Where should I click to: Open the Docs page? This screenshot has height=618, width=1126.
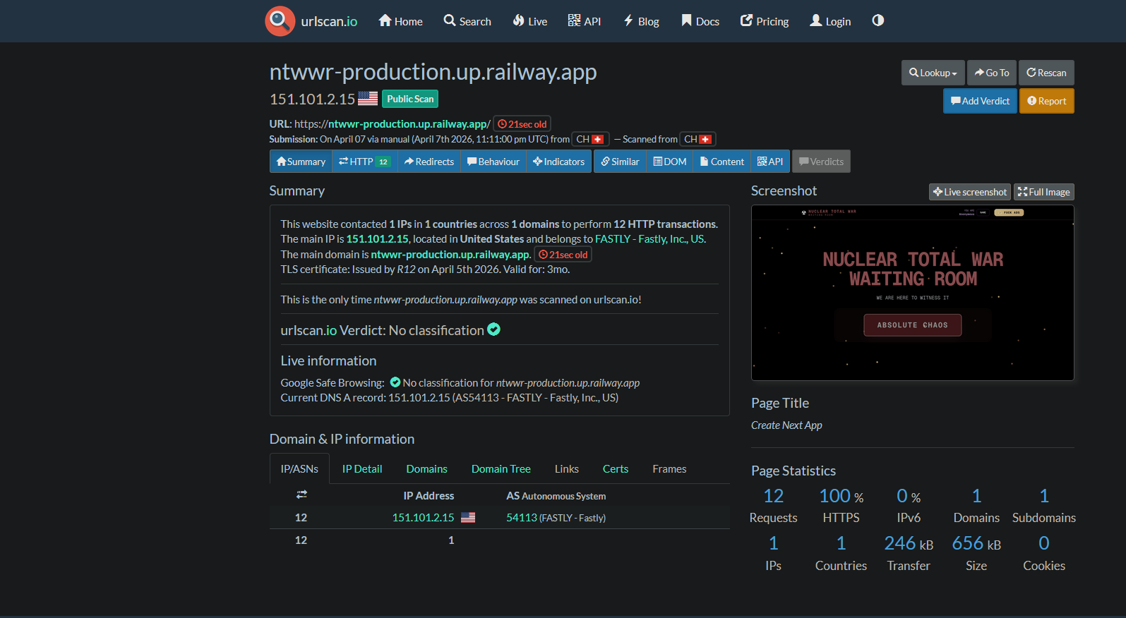click(x=700, y=21)
